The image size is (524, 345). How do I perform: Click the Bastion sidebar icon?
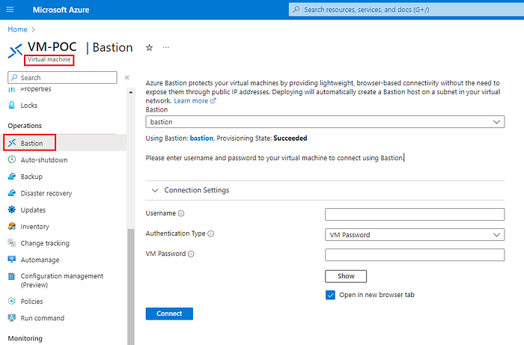pyautogui.click(x=12, y=143)
